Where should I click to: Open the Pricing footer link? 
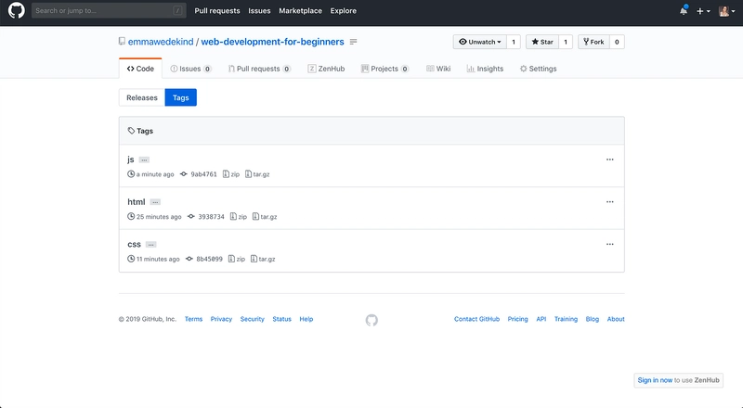pos(517,319)
